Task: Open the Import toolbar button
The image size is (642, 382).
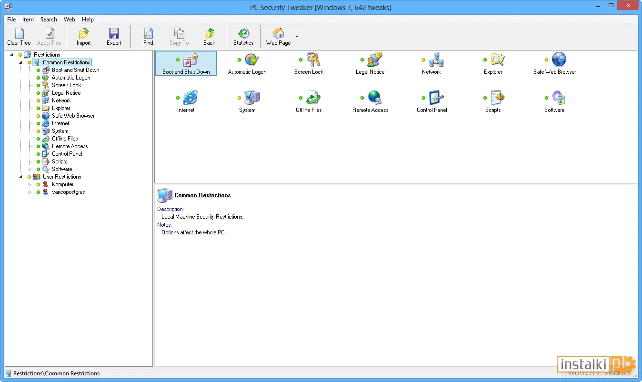Action: pos(83,36)
